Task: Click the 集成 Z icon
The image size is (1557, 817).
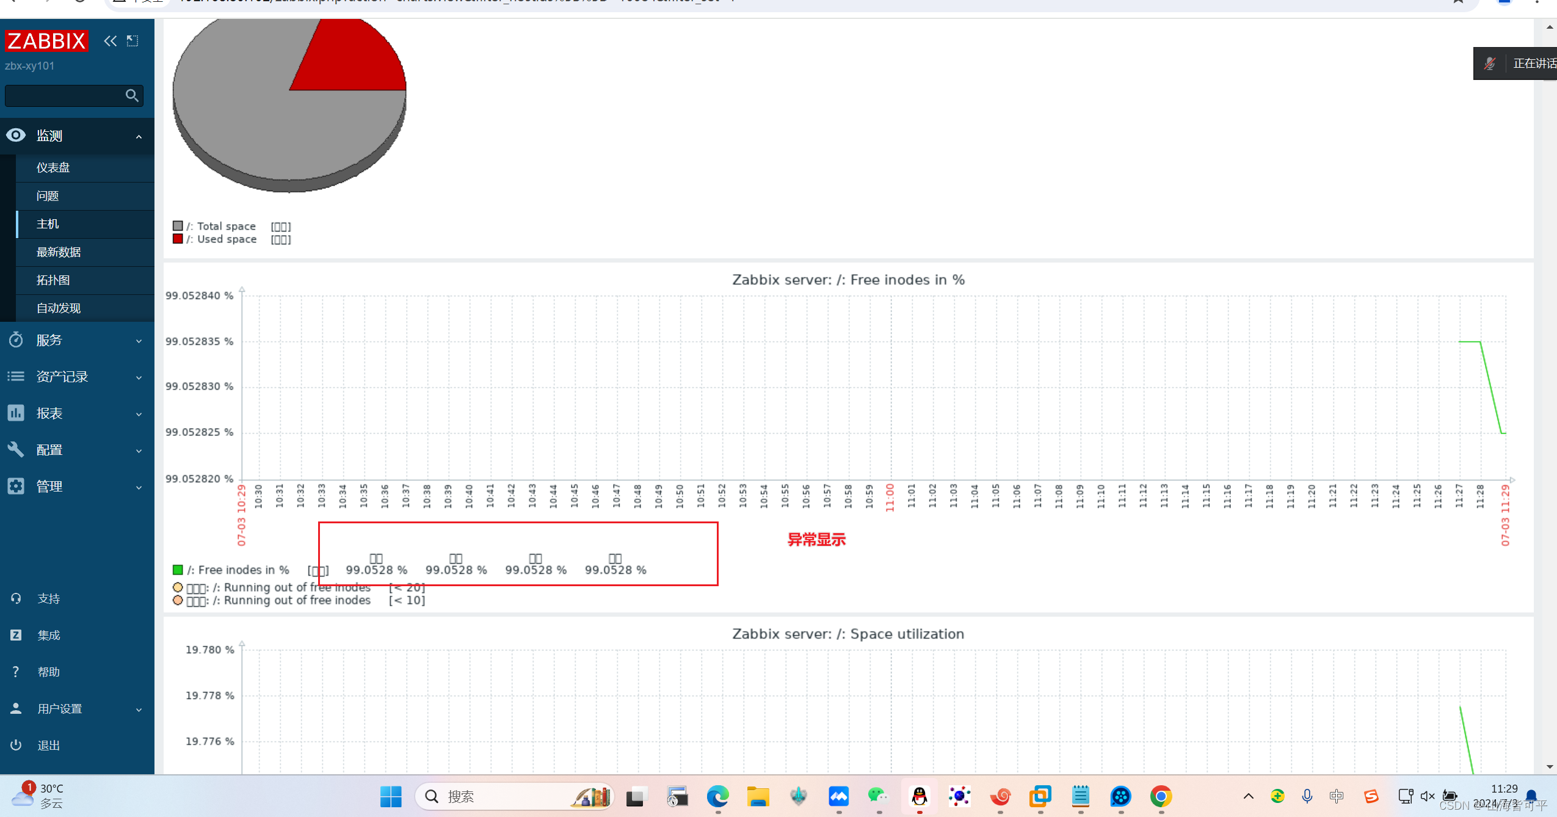Action: pyautogui.click(x=16, y=635)
